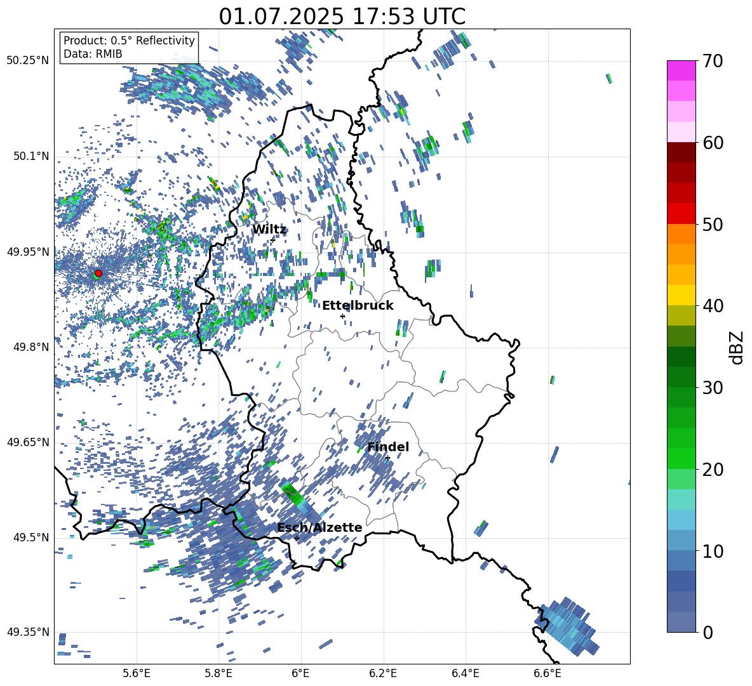Screen dimensions: 752x686
Task: Click the 'Data: RMIB' text
Action: click(x=93, y=54)
